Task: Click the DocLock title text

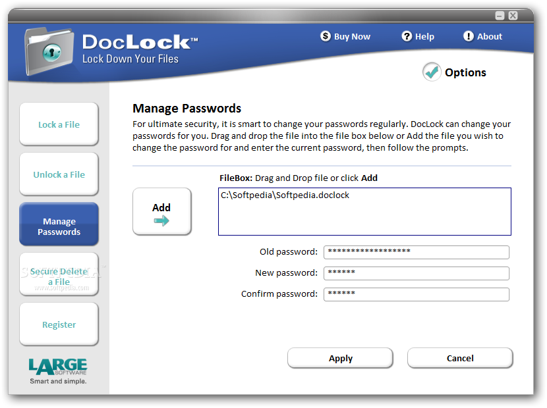Action: click(x=140, y=42)
